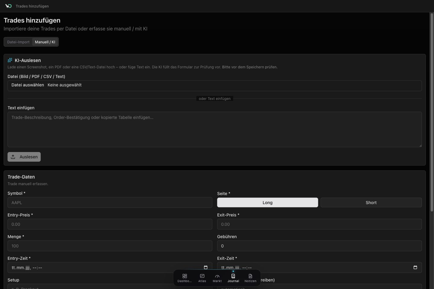The width and height of the screenshot is (434, 289).
Task: Switch to the Datei-Import tab
Action: [x=18, y=42]
